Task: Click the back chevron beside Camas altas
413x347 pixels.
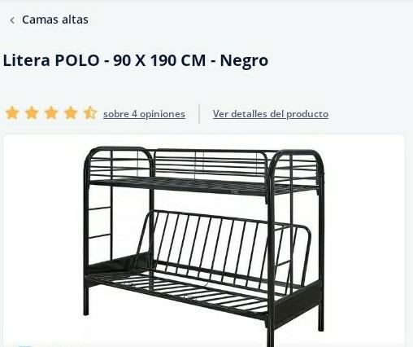Action: (x=12, y=20)
